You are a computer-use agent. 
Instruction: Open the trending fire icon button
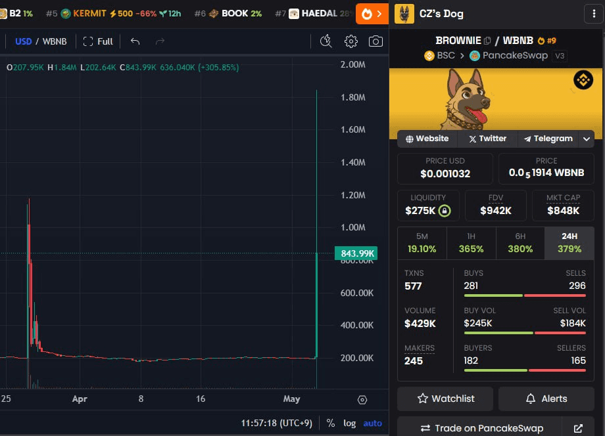pyautogui.click(x=372, y=14)
